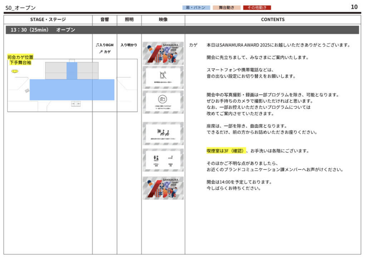366x257 pixels.
Task: Click the "入り明かり" lighting cue
Action: [x=129, y=45]
